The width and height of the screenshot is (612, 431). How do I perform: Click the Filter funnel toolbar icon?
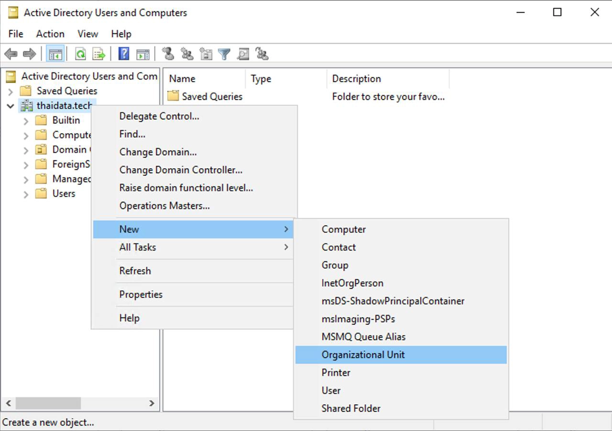tap(224, 54)
